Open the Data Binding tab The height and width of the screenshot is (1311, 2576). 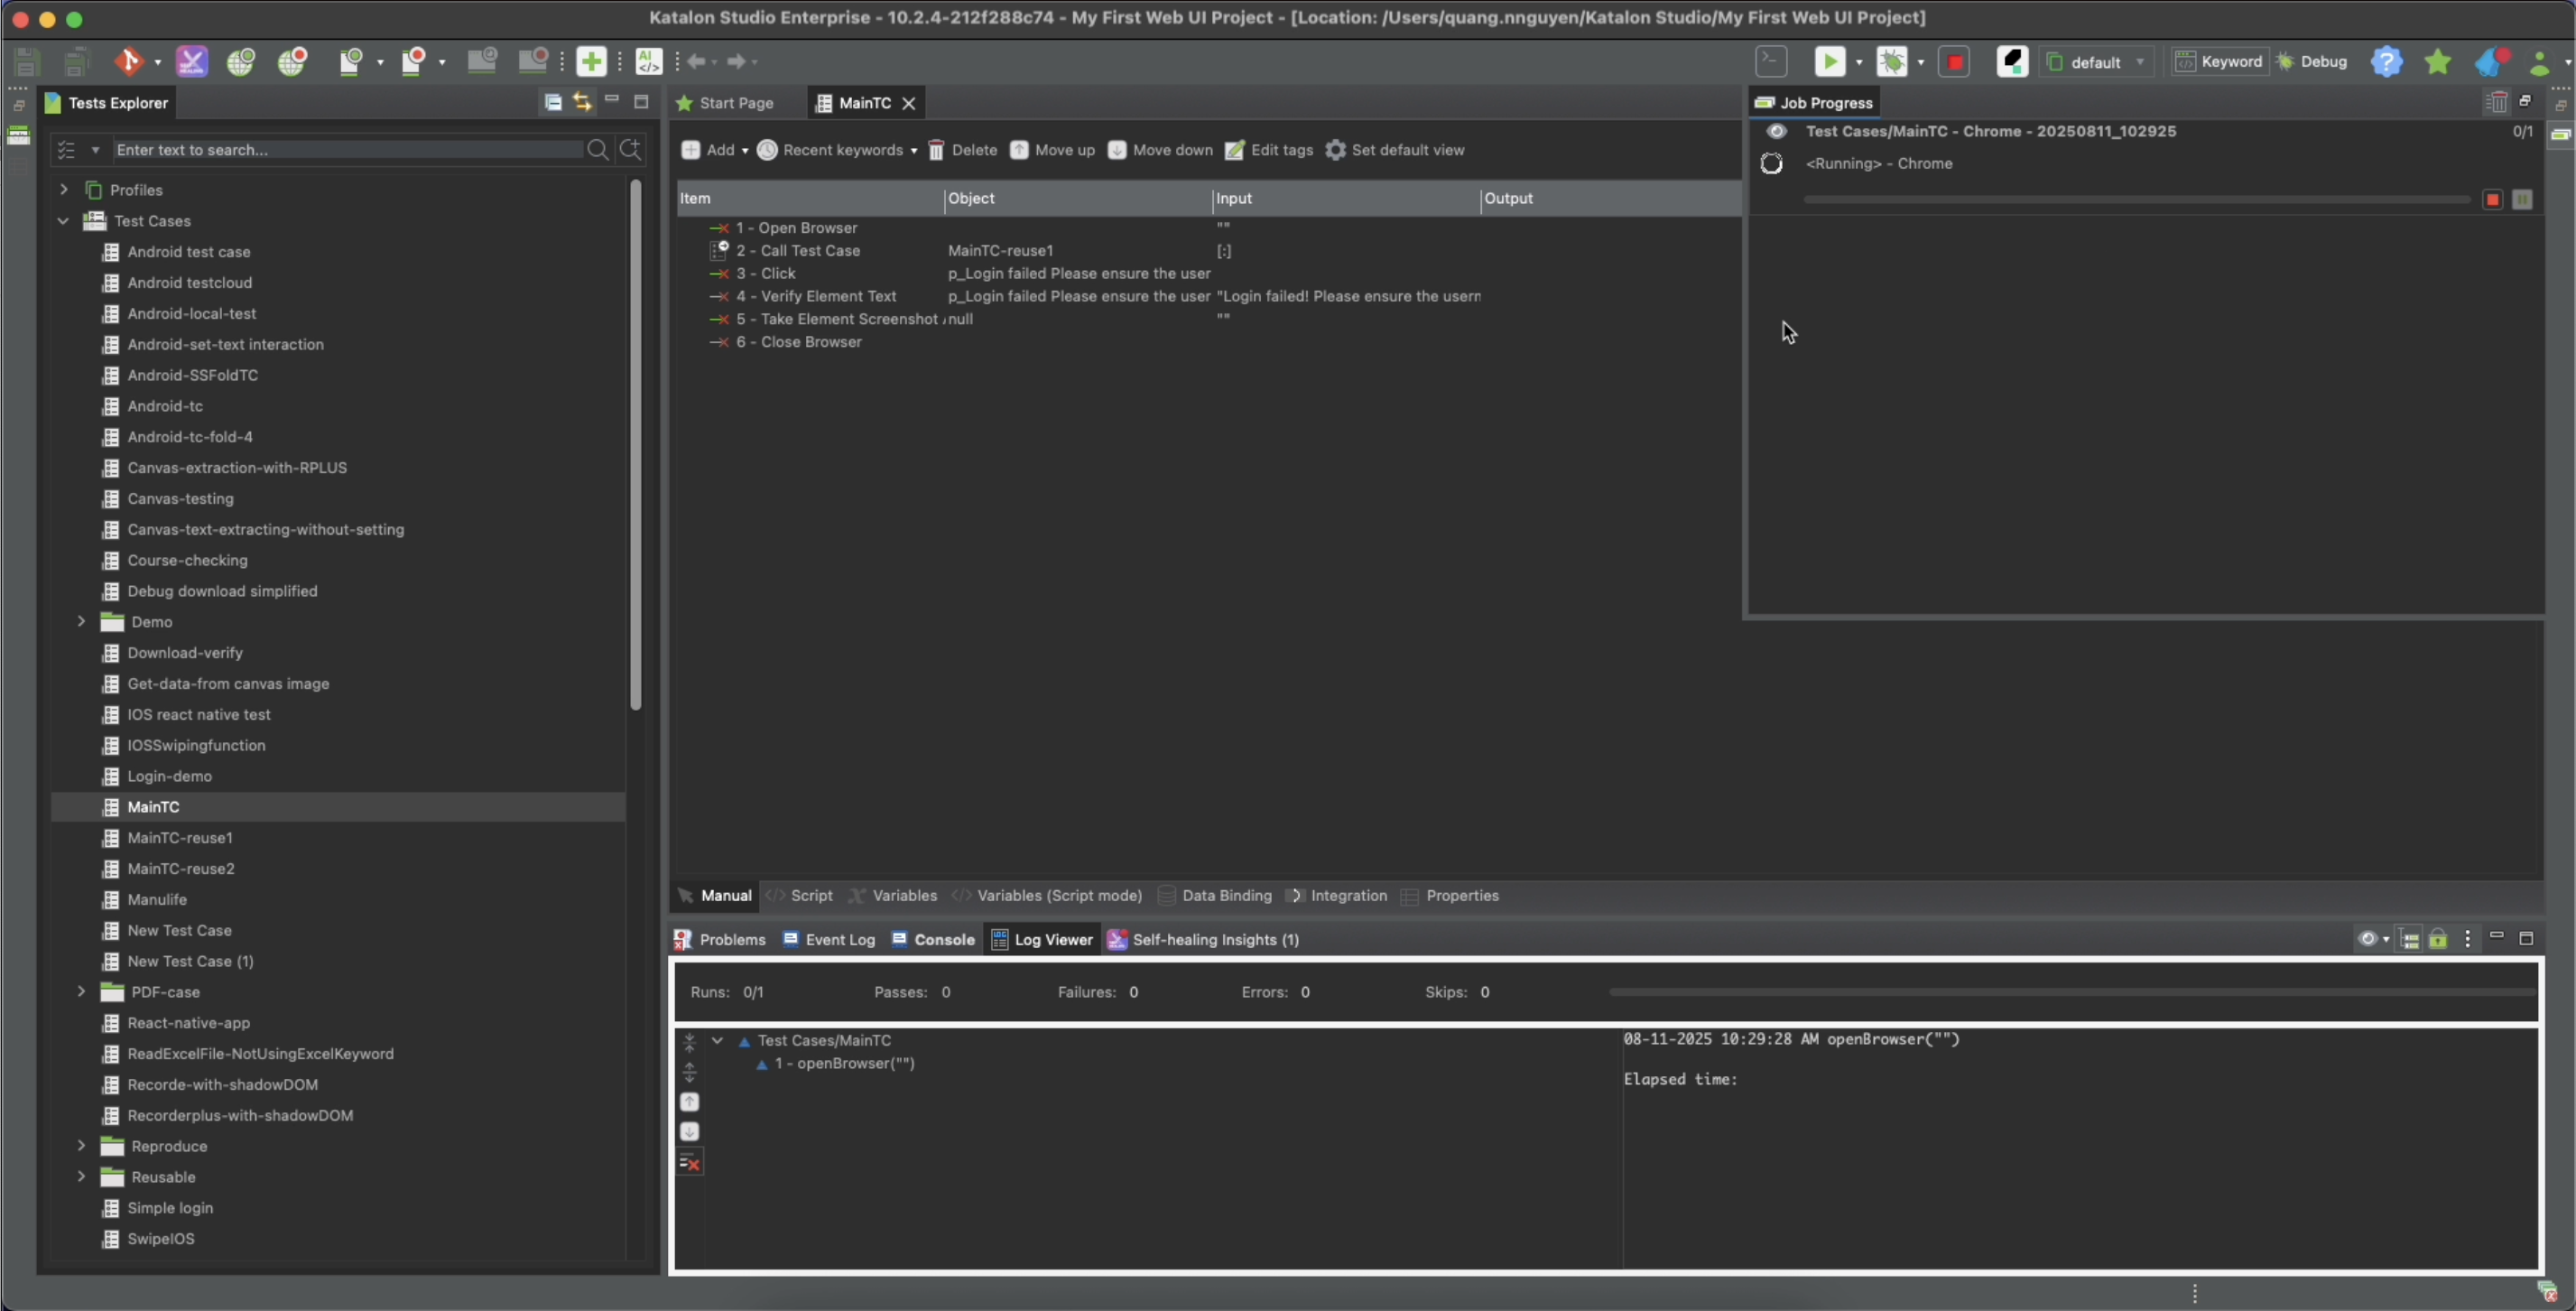pos(1214,896)
